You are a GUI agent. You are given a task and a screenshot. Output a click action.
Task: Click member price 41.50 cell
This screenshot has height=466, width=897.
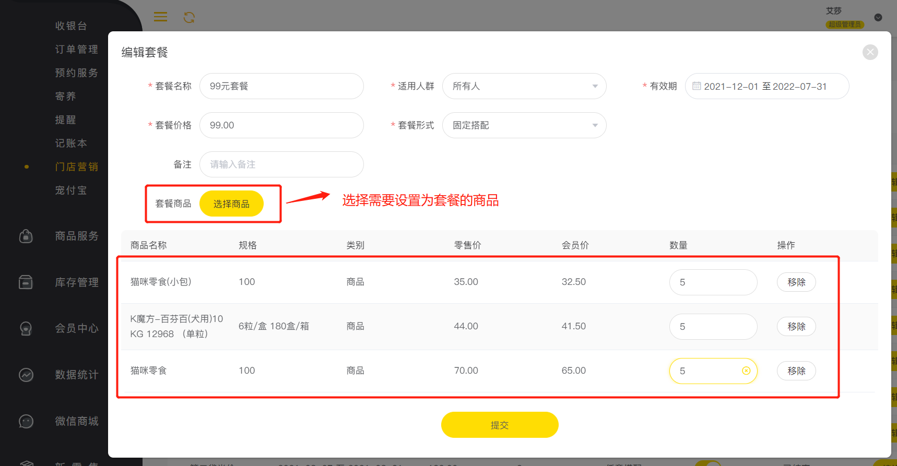pos(574,326)
